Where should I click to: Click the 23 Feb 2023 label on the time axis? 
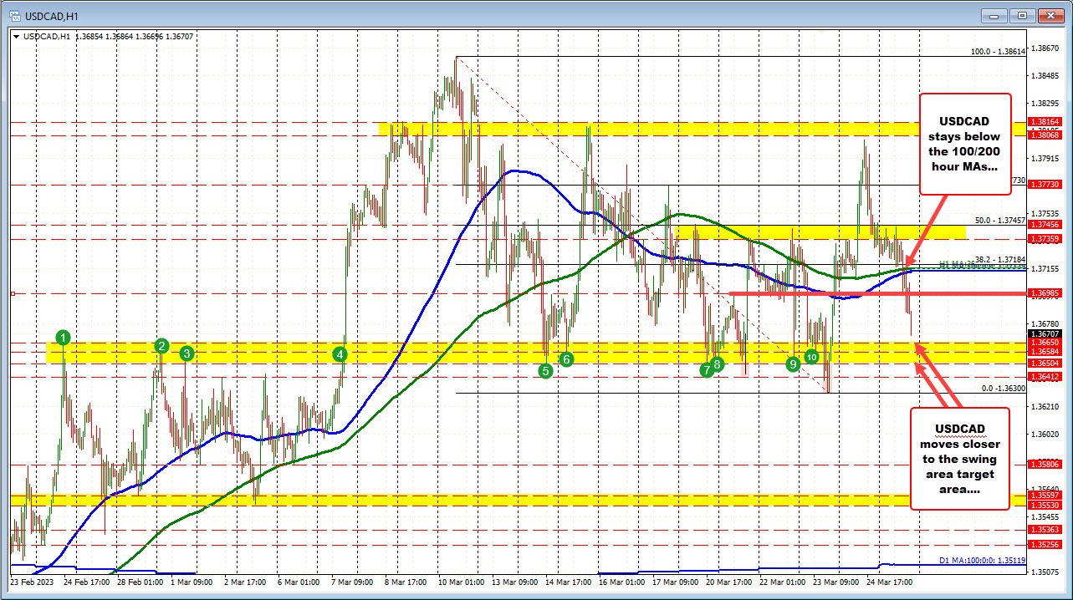point(31,582)
